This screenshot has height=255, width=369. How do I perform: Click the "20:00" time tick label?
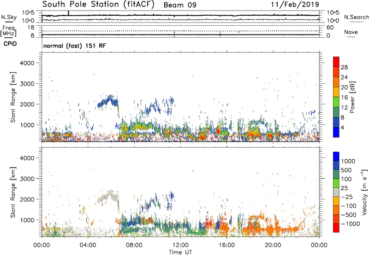point(273,245)
